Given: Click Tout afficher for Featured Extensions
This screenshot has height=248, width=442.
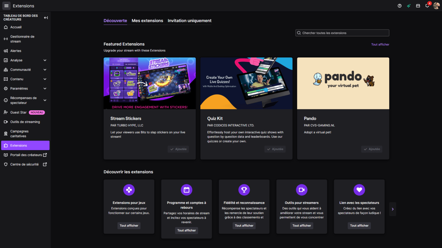Looking at the screenshot, I should tap(380, 44).
